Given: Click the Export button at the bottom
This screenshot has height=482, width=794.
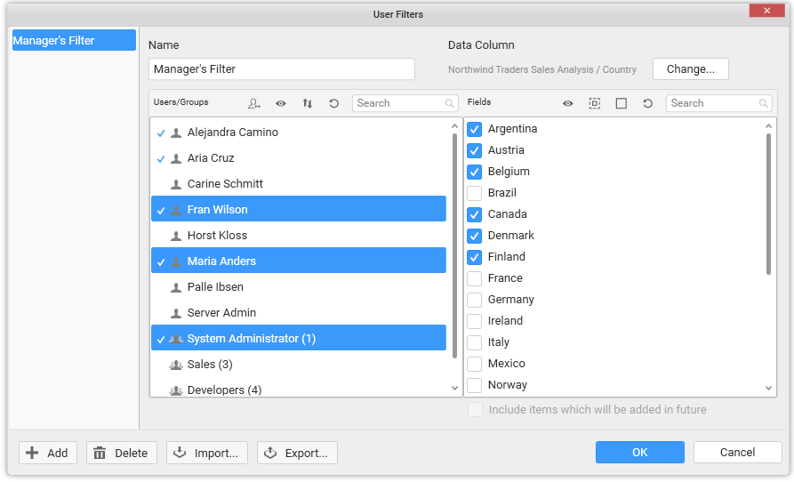Looking at the screenshot, I should pos(297,453).
